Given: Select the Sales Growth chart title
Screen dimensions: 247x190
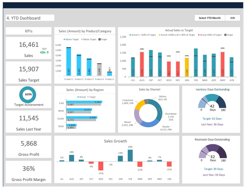Looking at the screenshot, I should (115, 141).
